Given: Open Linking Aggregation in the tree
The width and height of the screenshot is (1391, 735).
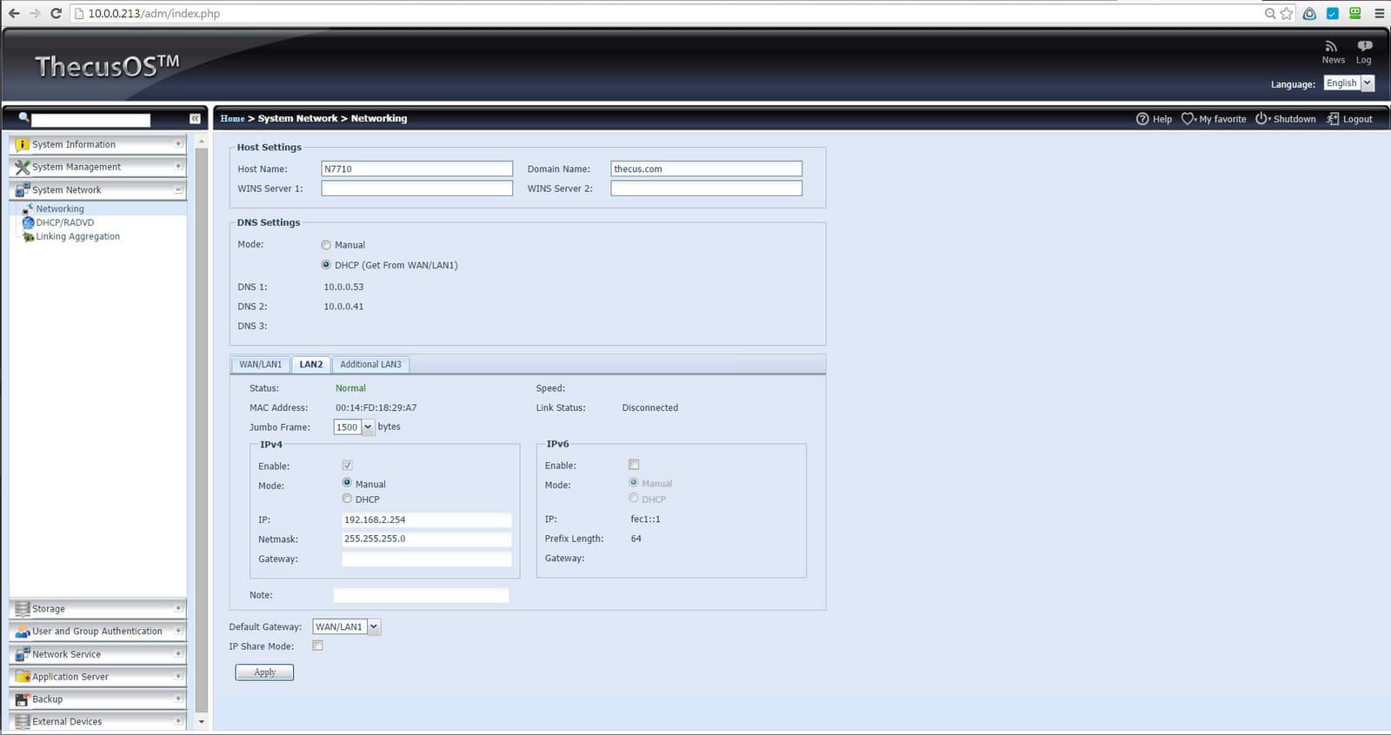Looking at the screenshot, I should (x=78, y=236).
